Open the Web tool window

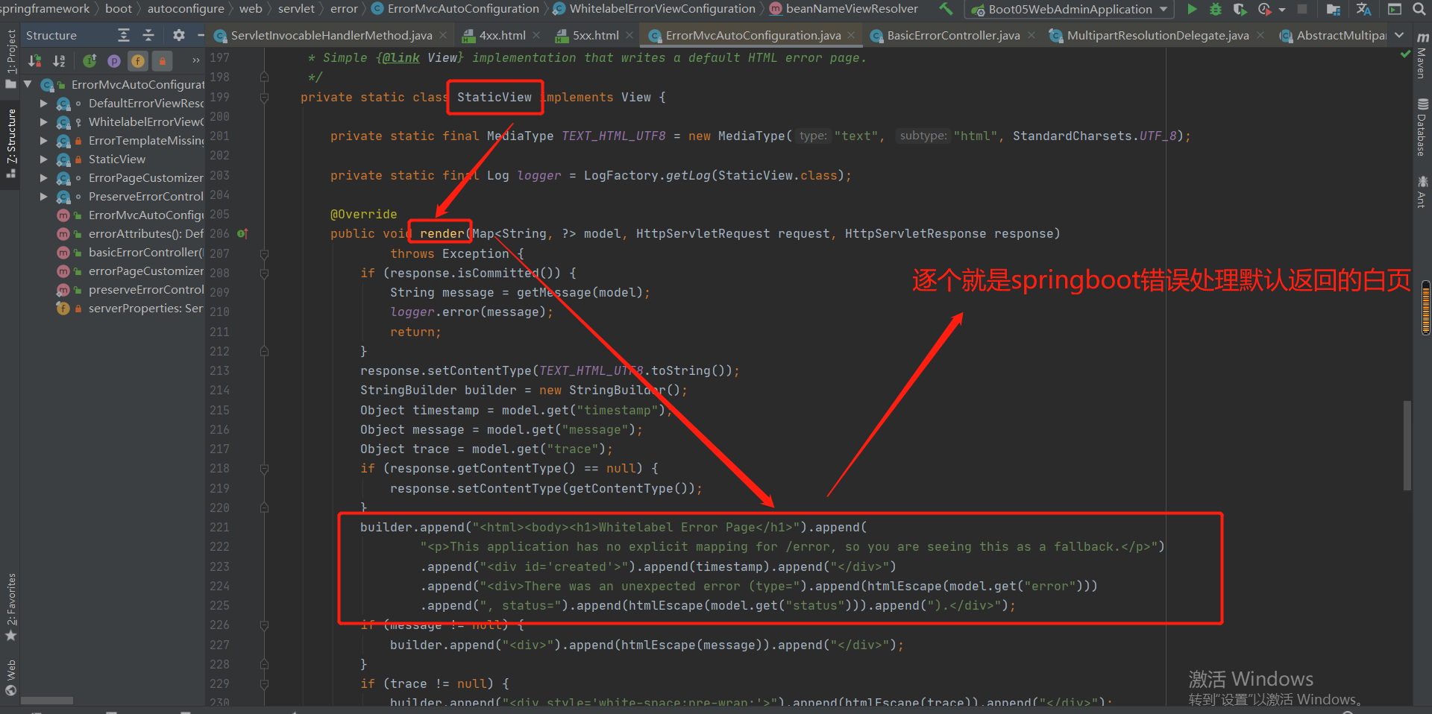click(x=10, y=677)
